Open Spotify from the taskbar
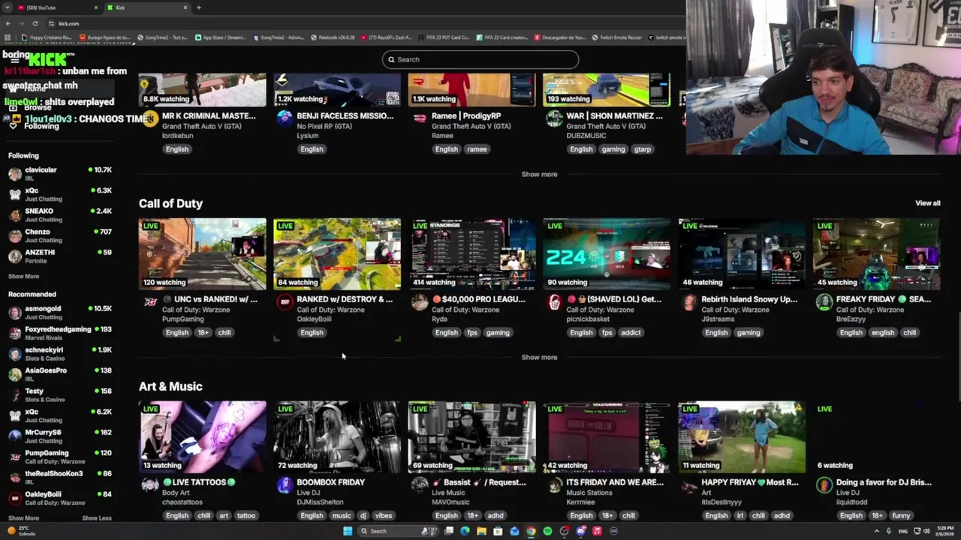Viewport: 961px width, 540px height. click(x=547, y=531)
